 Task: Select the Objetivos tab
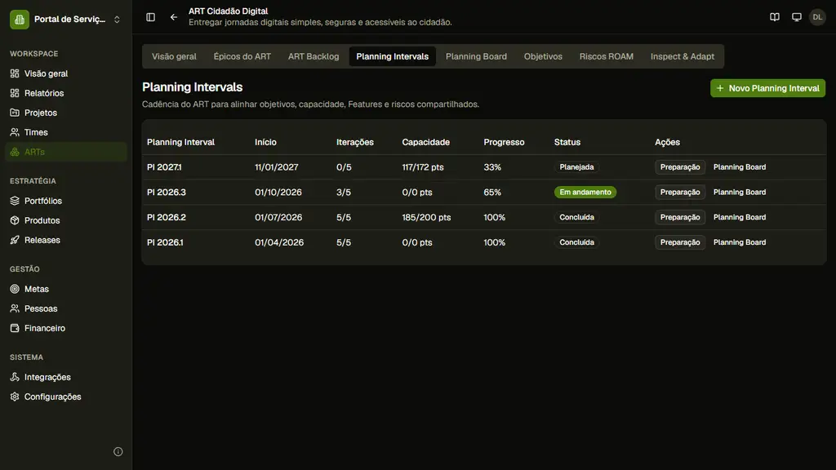coord(543,56)
